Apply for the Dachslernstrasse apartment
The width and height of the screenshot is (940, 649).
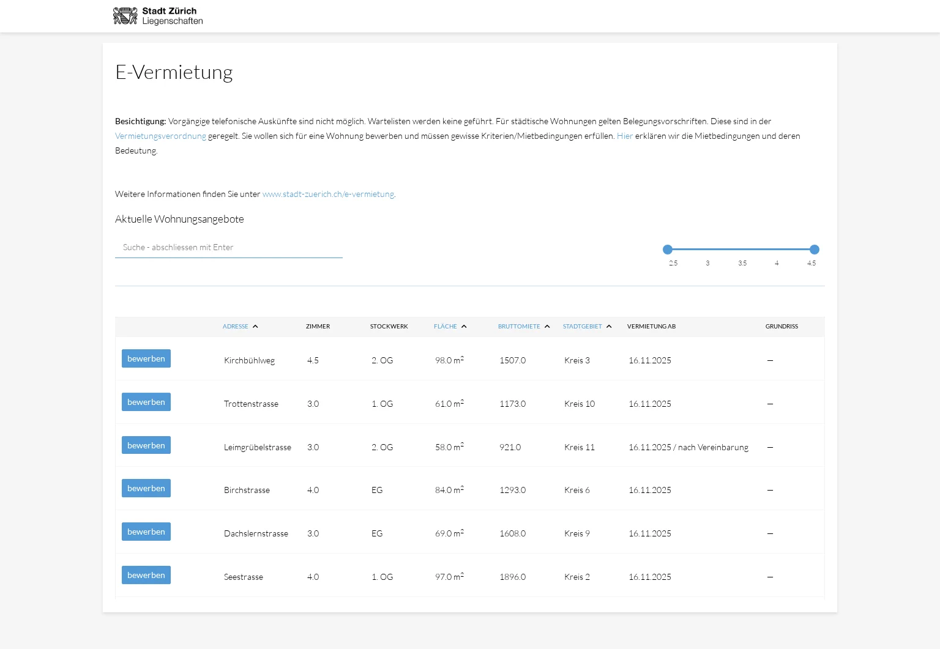coord(146,532)
